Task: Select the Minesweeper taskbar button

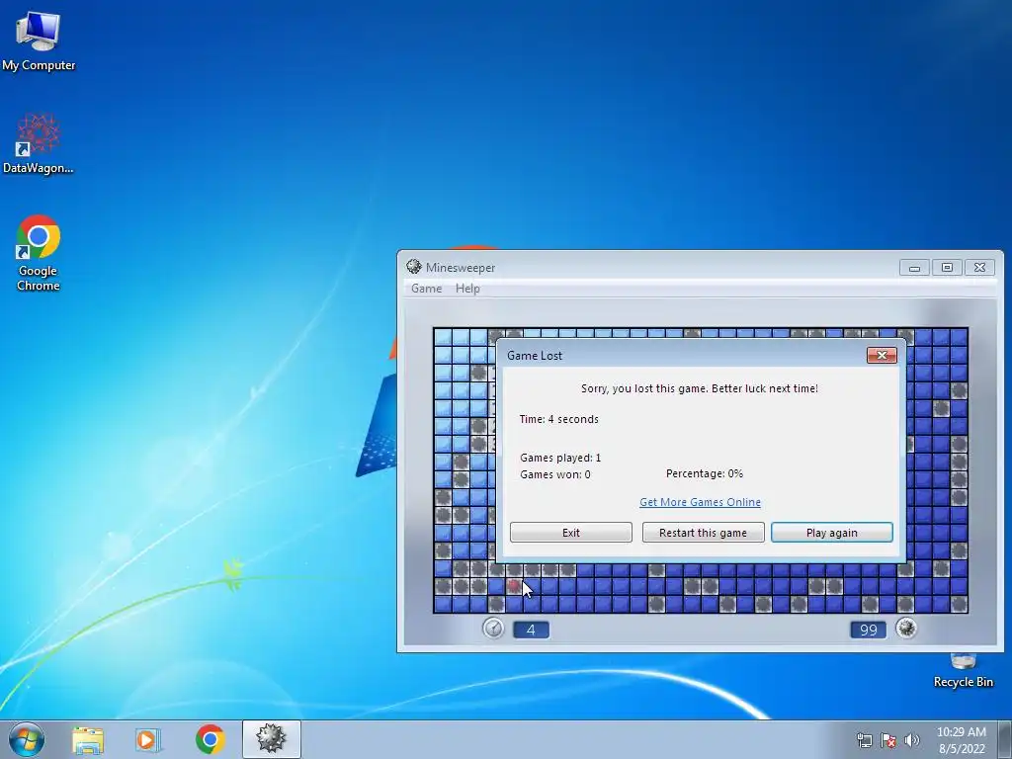Action: [271, 739]
